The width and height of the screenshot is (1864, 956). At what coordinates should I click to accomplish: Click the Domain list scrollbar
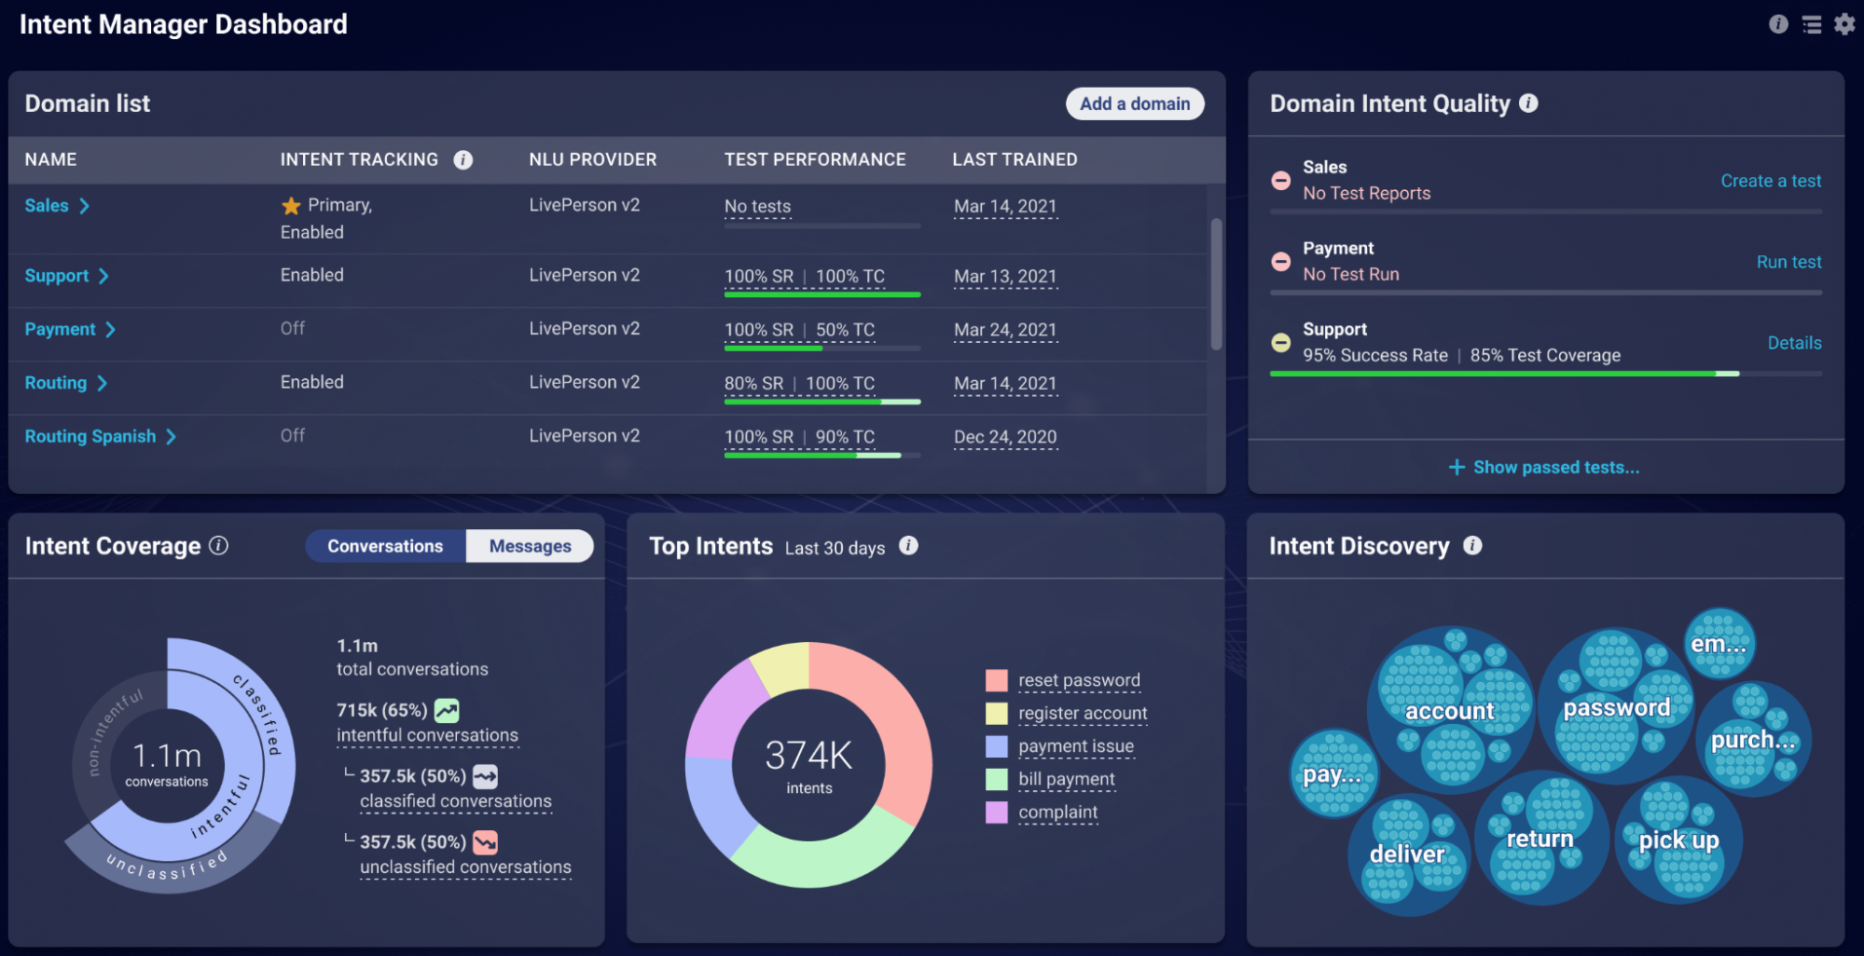pyautogui.click(x=1216, y=284)
